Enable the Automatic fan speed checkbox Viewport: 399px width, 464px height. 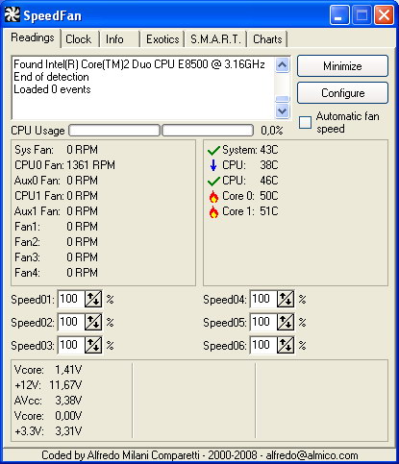pyautogui.click(x=305, y=123)
